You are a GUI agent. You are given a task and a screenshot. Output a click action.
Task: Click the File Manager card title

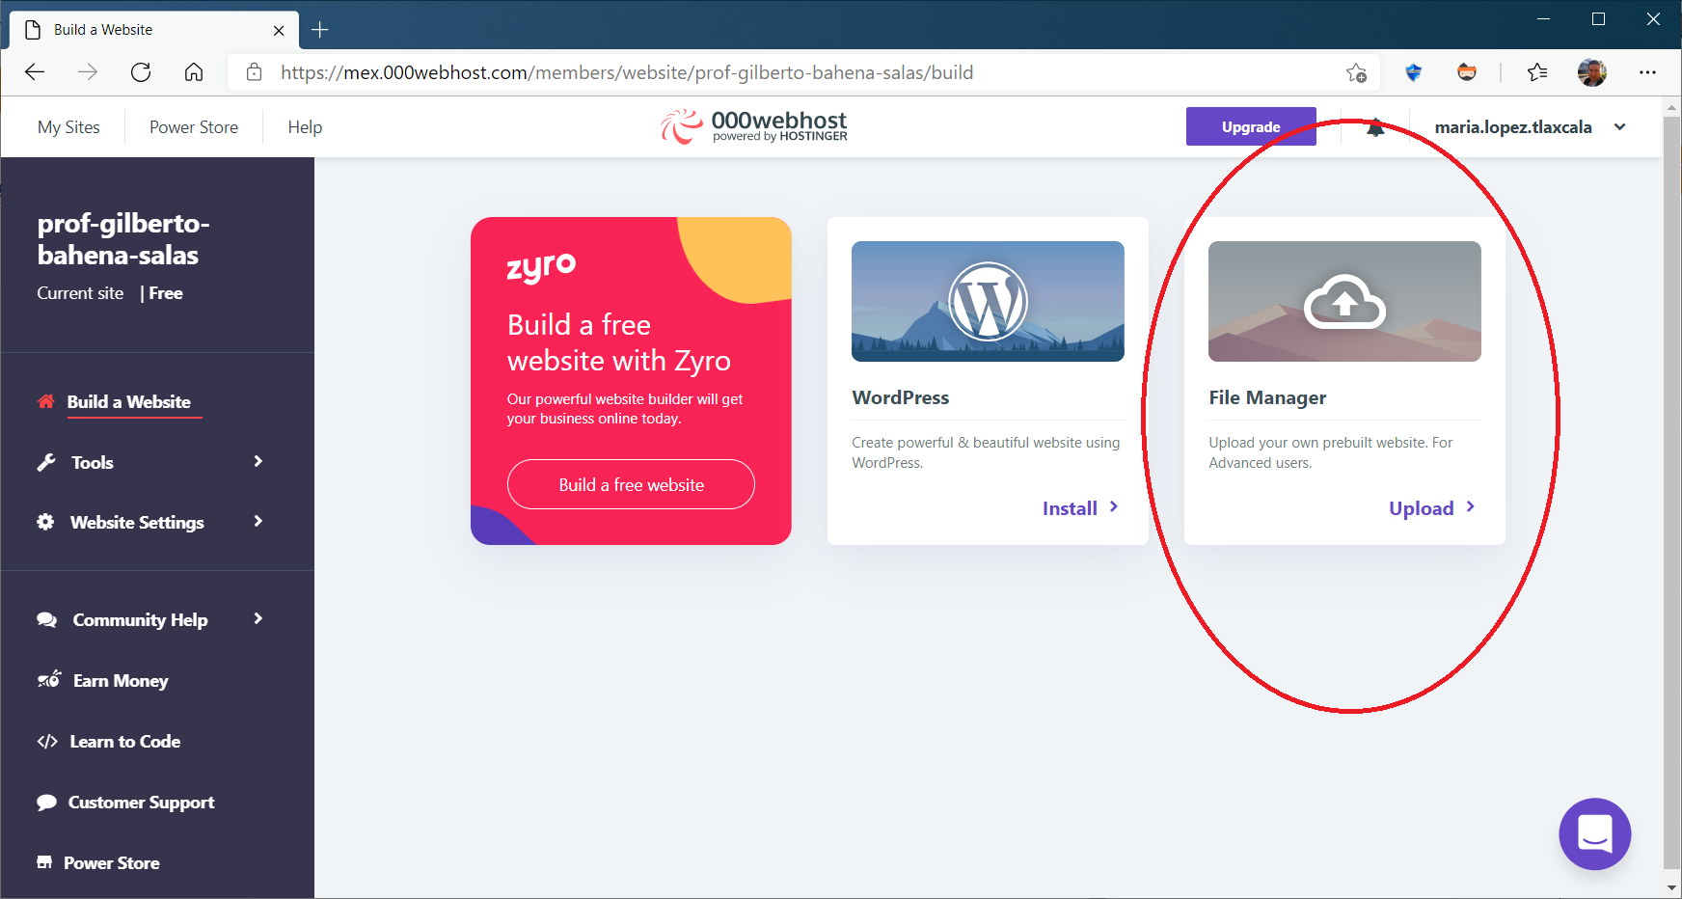pyautogui.click(x=1267, y=397)
